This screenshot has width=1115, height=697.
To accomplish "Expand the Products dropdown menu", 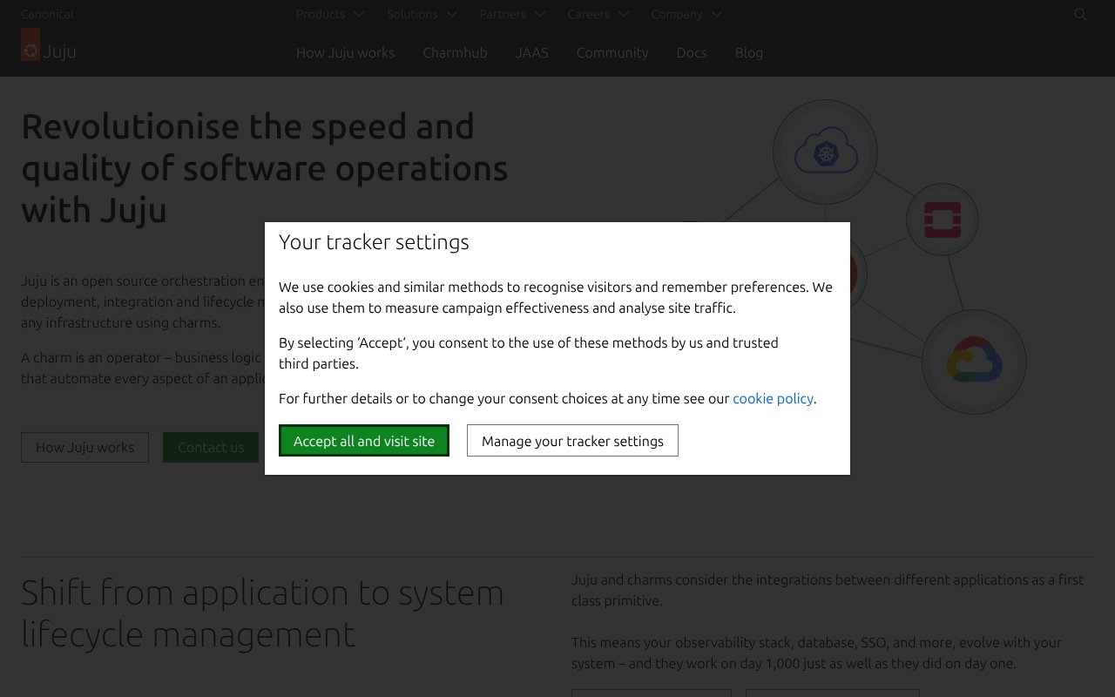I will click(321, 14).
